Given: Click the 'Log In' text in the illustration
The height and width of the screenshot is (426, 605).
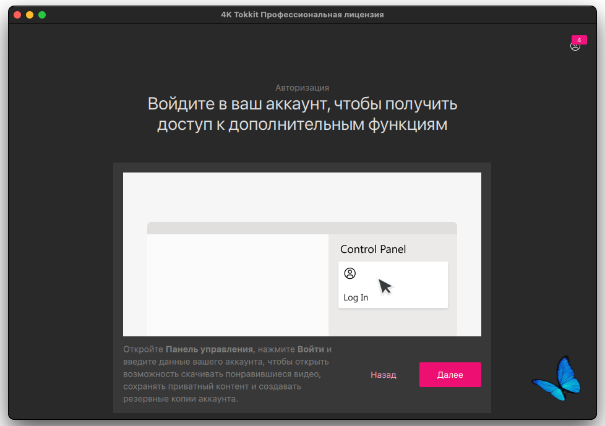Looking at the screenshot, I should point(356,297).
